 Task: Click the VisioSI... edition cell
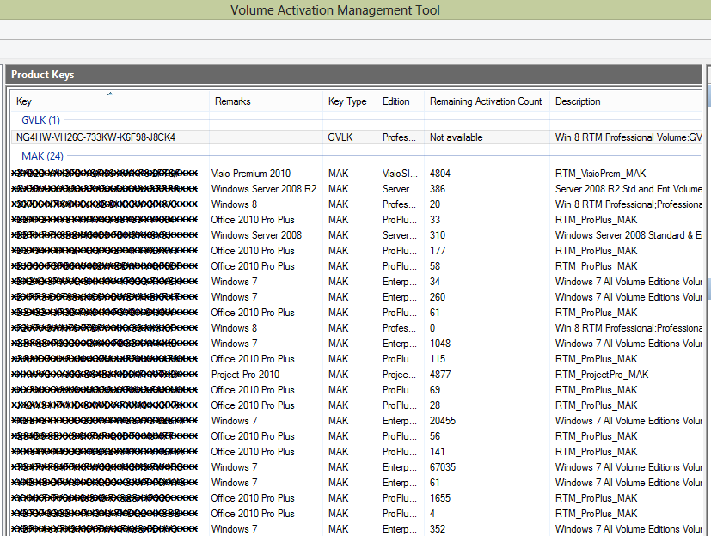[x=400, y=174]
